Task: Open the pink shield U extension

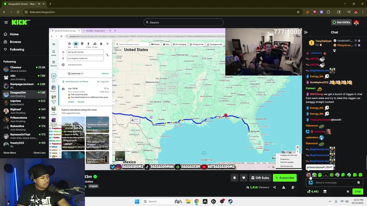Action: click(315, 12)
